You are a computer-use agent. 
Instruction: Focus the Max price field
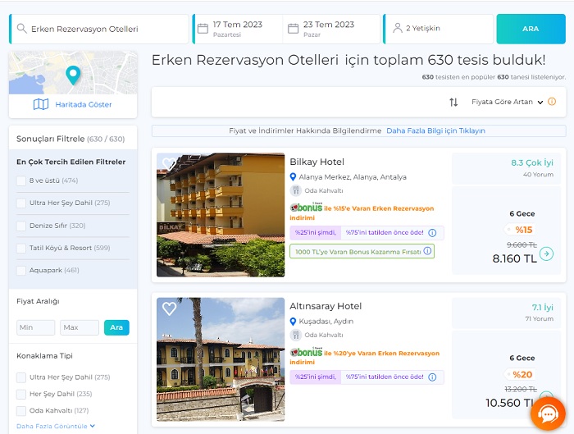[x=80, y=327]
